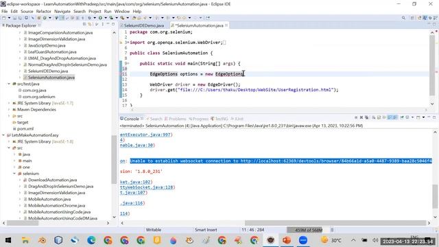Viewport: 439px width, 247px height.
Task: Click the Blender icon in the taskbar
Action: (x=43, y=240)
